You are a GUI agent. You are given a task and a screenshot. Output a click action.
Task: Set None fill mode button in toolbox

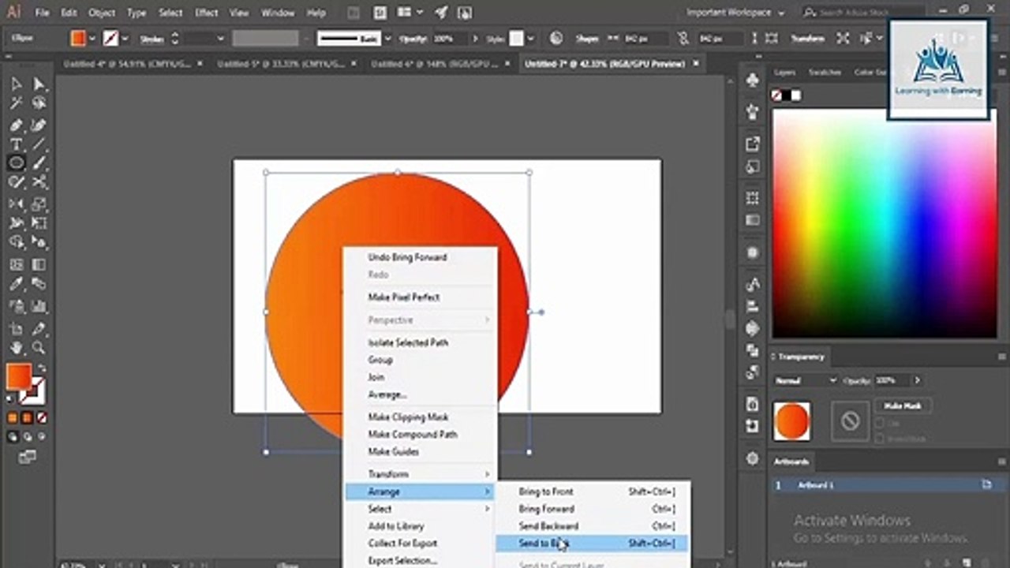pyautogui.click(x=41, y=417)
